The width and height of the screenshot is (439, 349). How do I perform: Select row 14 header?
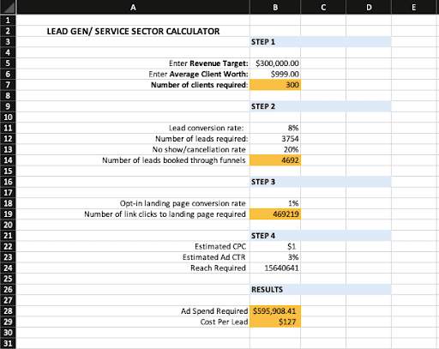(x=8, y=160)
